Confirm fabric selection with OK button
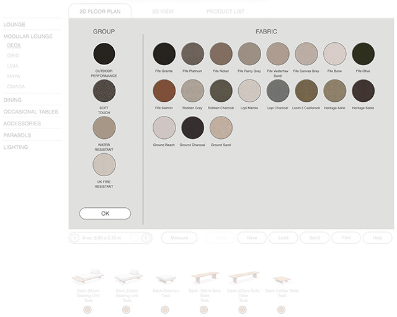The width and height of the screenshot is (397, 317). [x=105, y=213]
